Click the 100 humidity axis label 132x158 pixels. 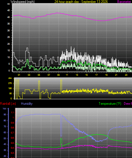[4, 109]
